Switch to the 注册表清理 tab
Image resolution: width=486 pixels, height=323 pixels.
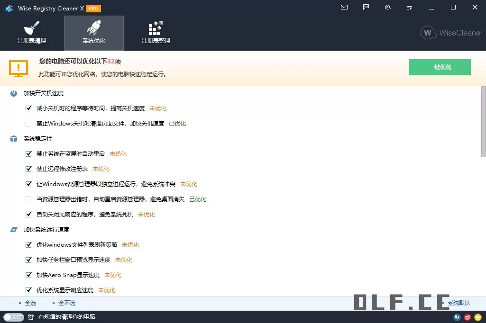tap(31, 32)
